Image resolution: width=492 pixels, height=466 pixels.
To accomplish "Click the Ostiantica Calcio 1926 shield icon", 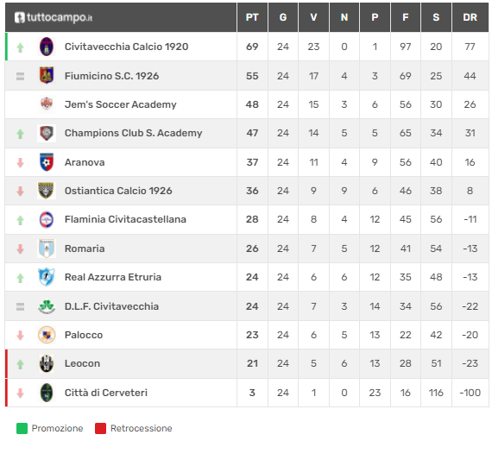I will pos(47,191).
